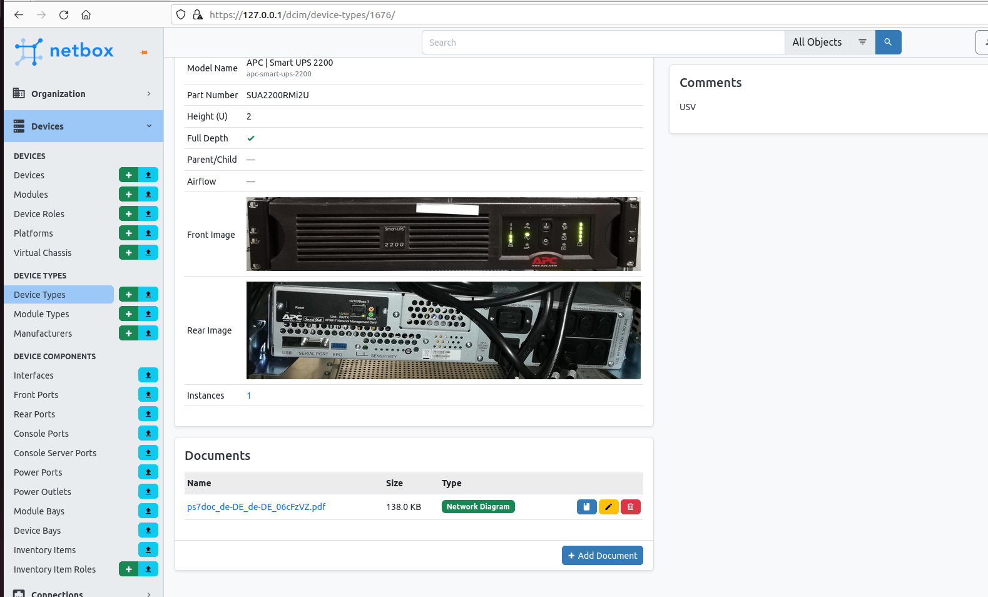Open Device Roles in the sidebar

(x=39, y=214)
